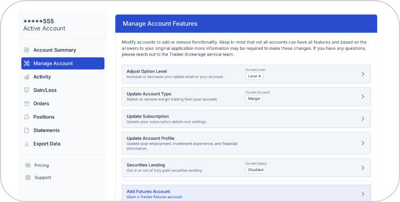The height and width of the screenshot is (202, 400).
Task: Click the Pricing icon in sidebar
Action: (28, 165)
